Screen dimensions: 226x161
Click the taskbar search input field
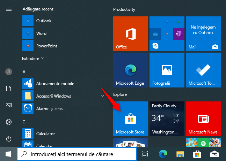pos(77,154)
